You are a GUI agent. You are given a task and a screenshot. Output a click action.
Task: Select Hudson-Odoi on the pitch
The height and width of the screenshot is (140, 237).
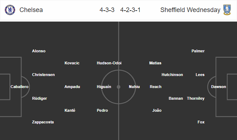click(x=109, y=63)
